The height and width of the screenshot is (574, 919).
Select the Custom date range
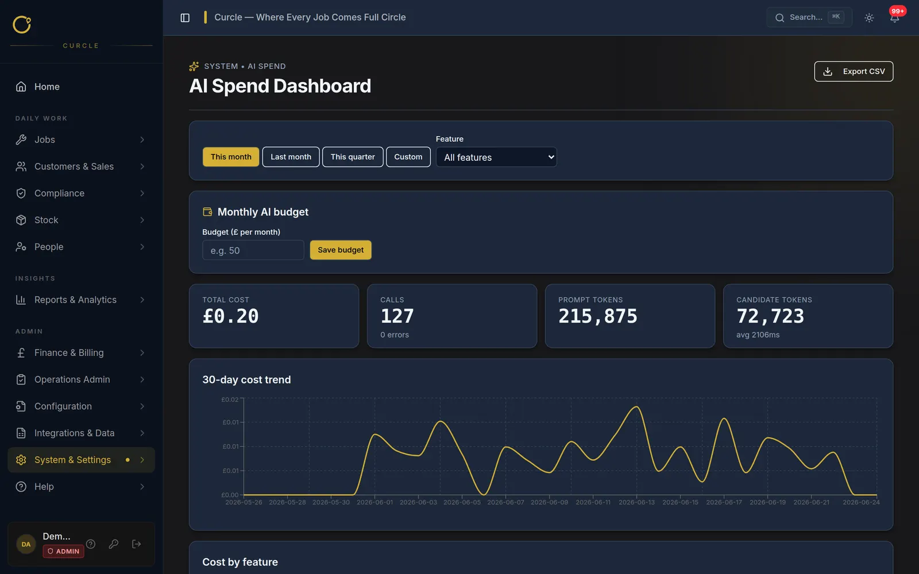click(x=408, y=157)
